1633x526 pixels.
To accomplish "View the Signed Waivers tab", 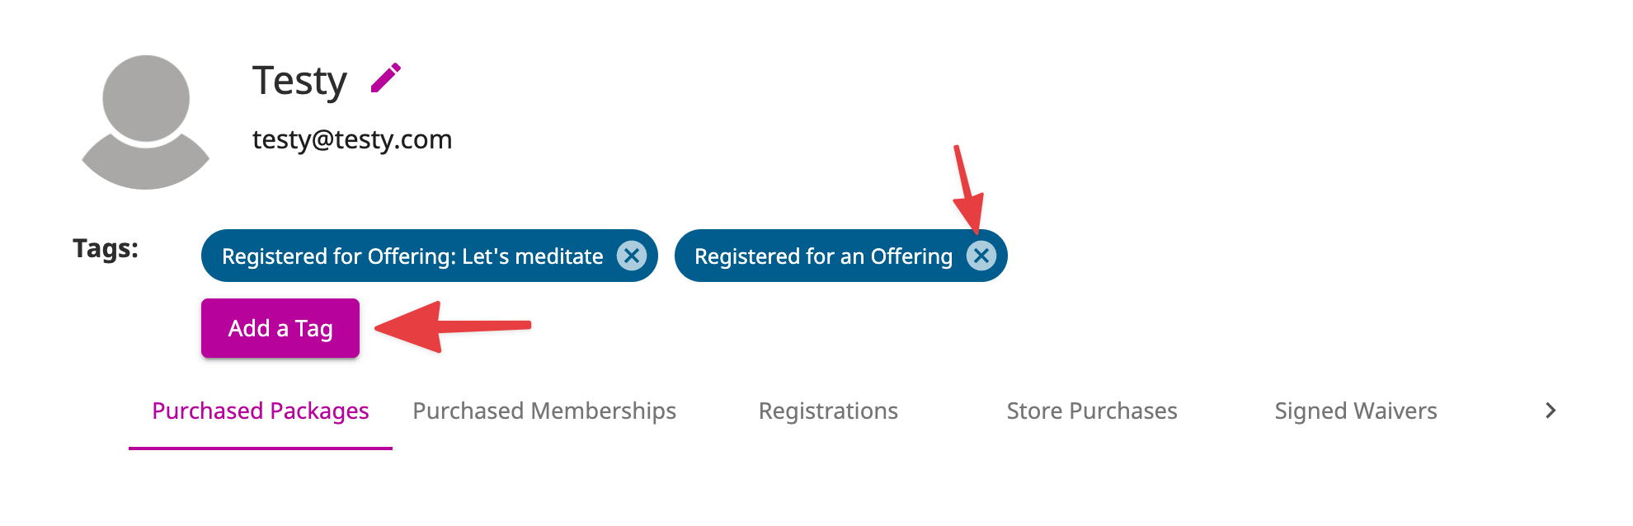I will (x=1356, y=411).
